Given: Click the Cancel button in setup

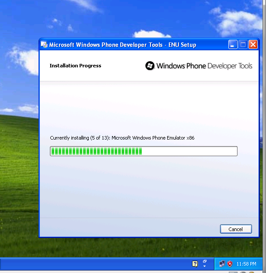Looking at the screenshot, I should (235, 229).
